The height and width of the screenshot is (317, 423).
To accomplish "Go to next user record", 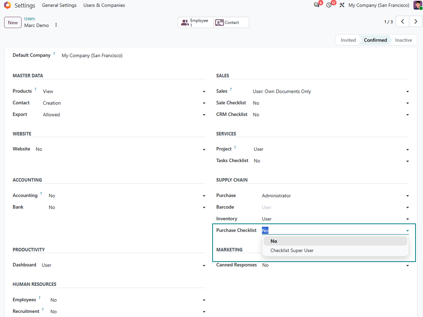I will (416, 22).
